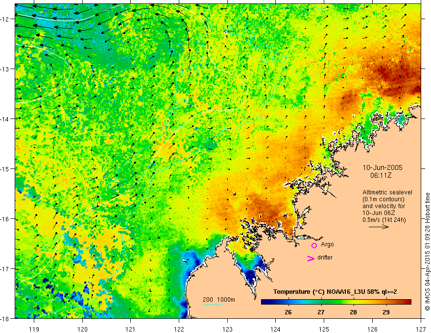
Task: Click the '(0.1m contours)' caption line
Action: (x=383, y=199)
